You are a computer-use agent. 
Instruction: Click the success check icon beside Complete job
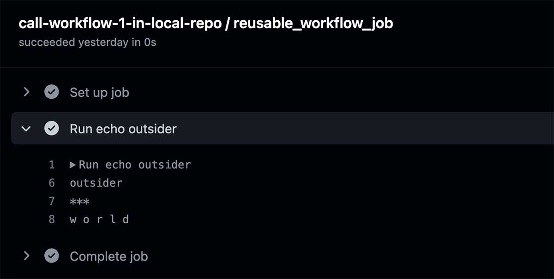(x=52, y=256)
